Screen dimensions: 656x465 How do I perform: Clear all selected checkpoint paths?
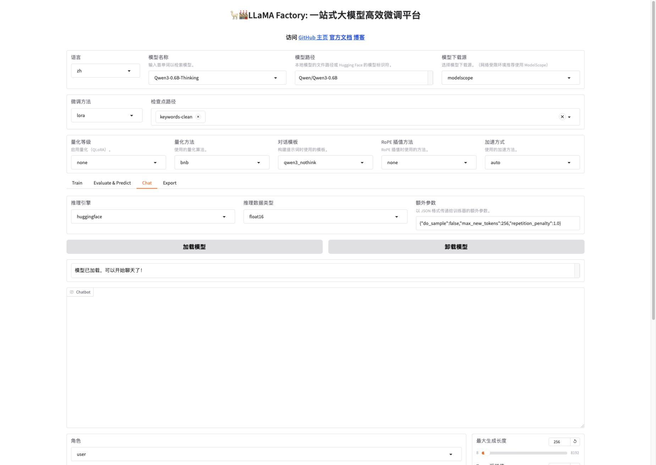[562, 117]
